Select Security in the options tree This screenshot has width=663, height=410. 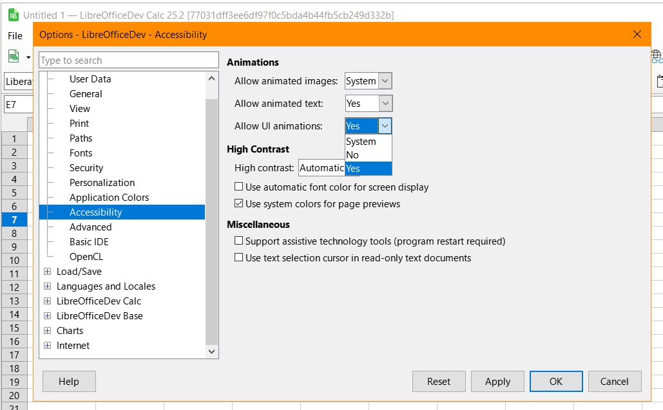(x=86, y=167)
